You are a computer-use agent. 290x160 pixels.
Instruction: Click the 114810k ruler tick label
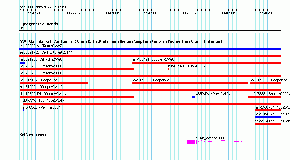click(x=228, y=13)
